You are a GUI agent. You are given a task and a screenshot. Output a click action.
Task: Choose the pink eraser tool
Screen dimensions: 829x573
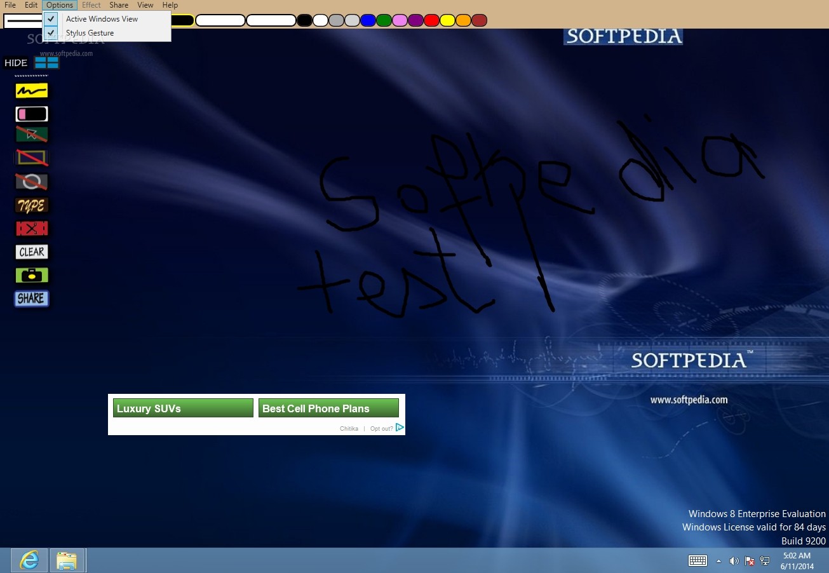point(32,114)
